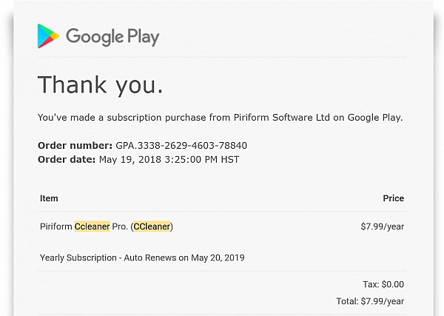Click the word Piriform in item row
The height and width of the screenshot is (316, 444).
[x=56, y=226]
